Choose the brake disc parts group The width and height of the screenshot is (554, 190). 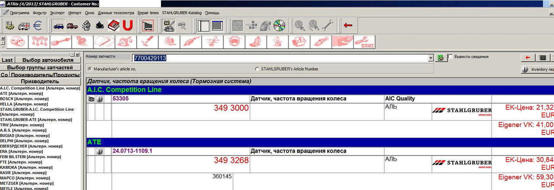tap(169, 42)
